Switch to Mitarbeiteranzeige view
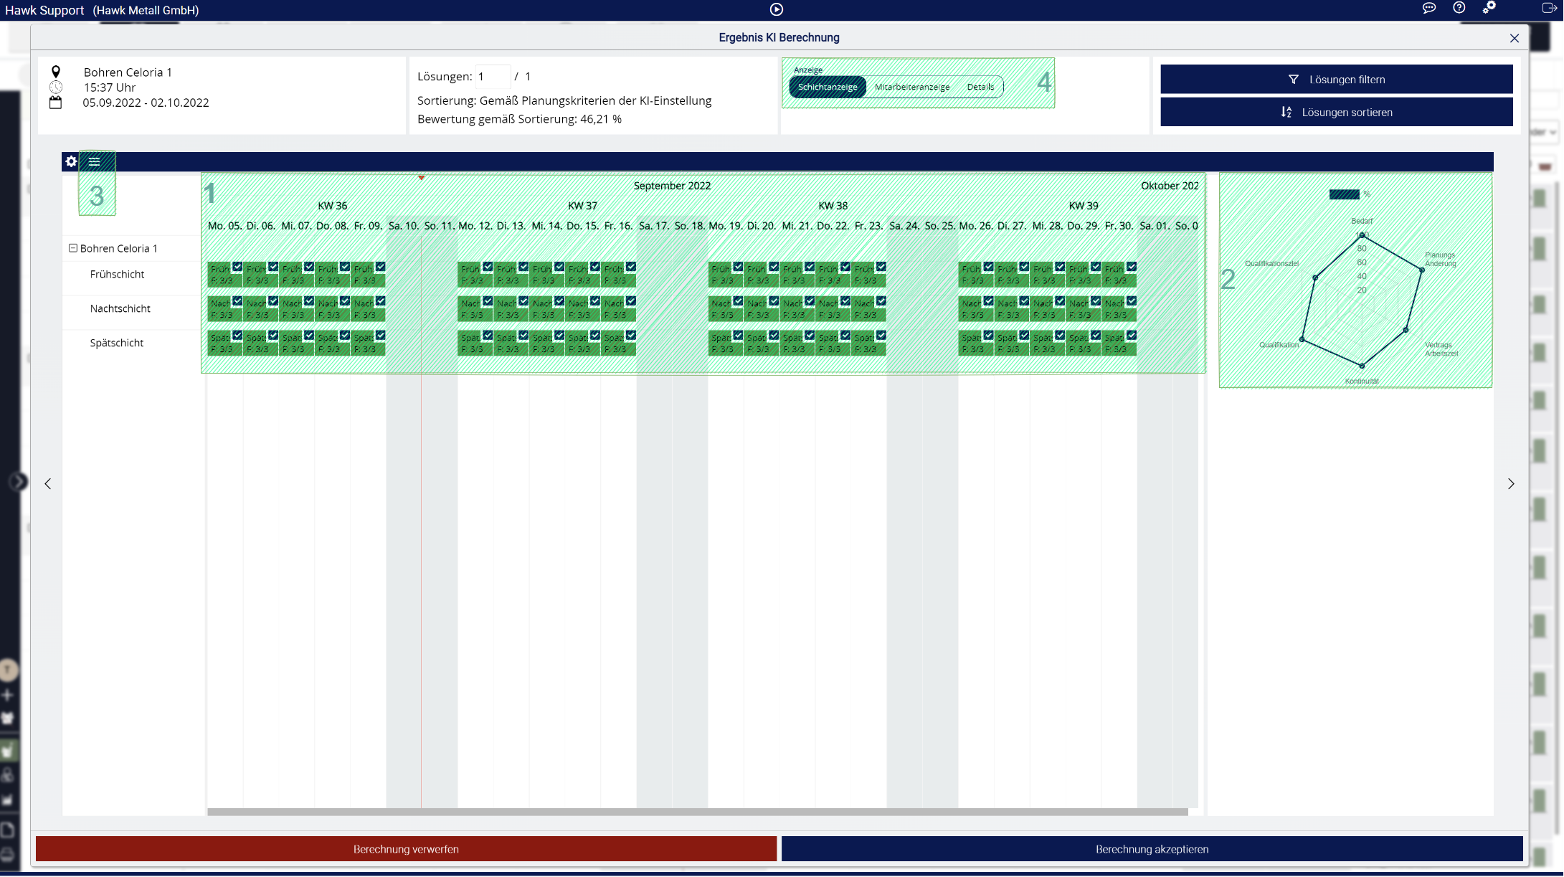This screenshot has width=1564, height=877. [x=911, y=87]
